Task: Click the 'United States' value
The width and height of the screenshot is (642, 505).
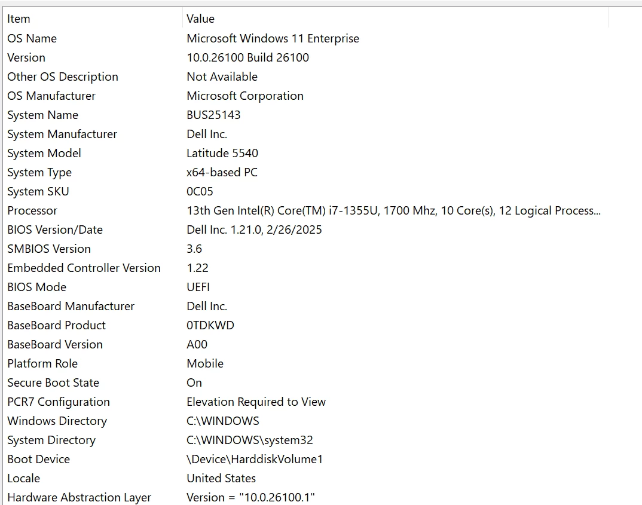Action: (221, 478)
